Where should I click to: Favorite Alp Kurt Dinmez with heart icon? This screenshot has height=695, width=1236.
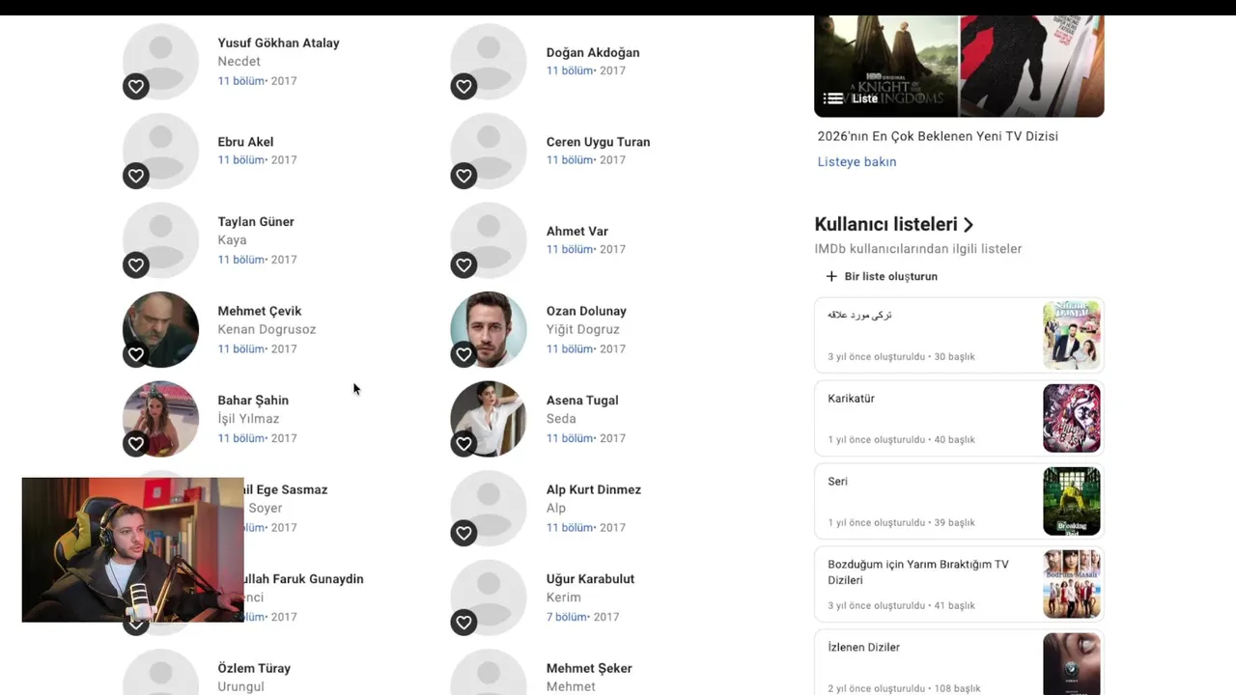click(464, 533)
